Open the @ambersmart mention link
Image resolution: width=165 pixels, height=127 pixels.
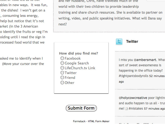click(145, 60)
